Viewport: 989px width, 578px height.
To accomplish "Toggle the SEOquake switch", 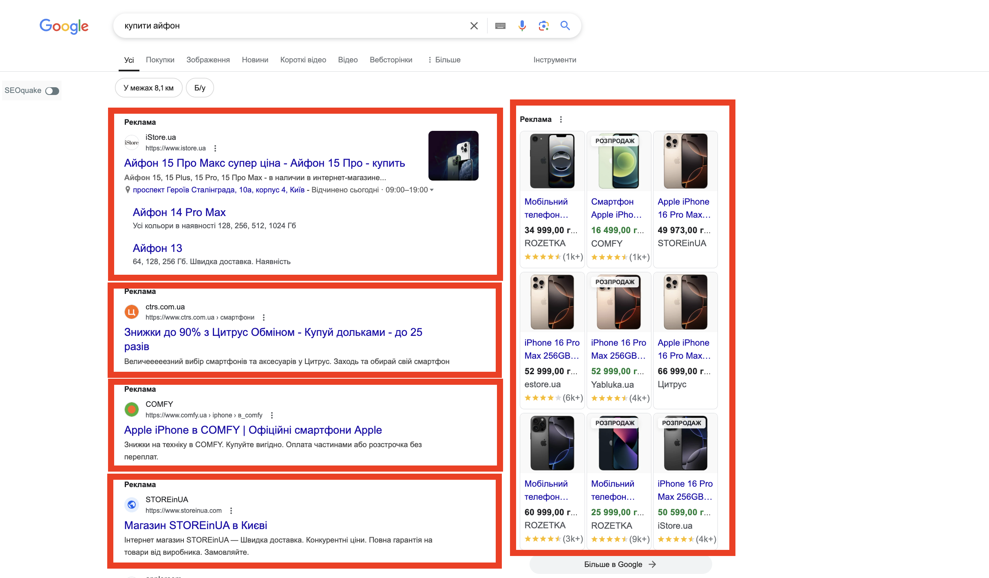I will [52, 91].
